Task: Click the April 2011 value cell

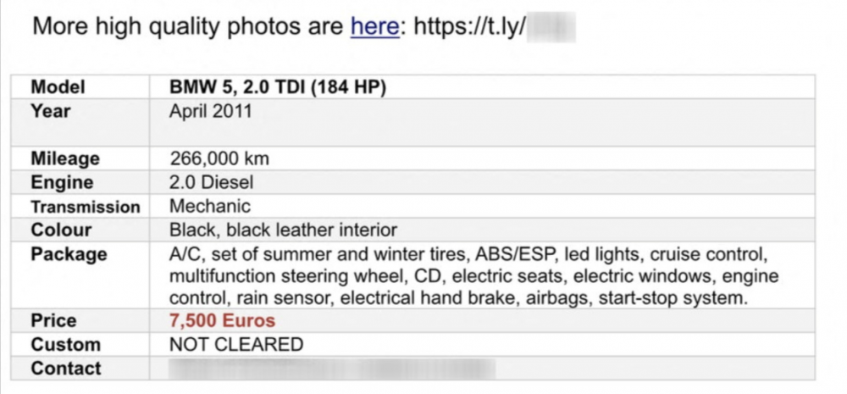Action: tap(210, 111)
